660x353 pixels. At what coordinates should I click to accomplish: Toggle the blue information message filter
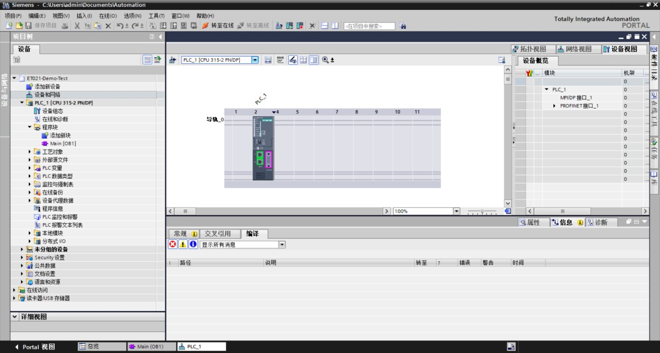click(193, 245)
